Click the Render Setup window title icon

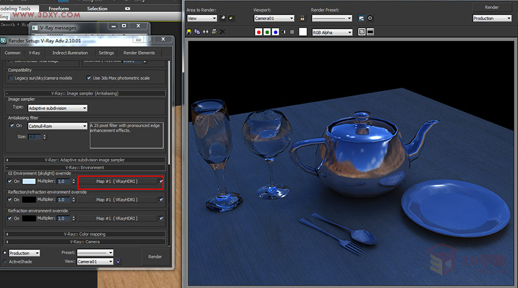(x=4, y=41)
